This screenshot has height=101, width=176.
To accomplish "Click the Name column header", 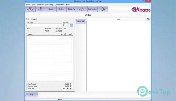I will tap(40, 34).
